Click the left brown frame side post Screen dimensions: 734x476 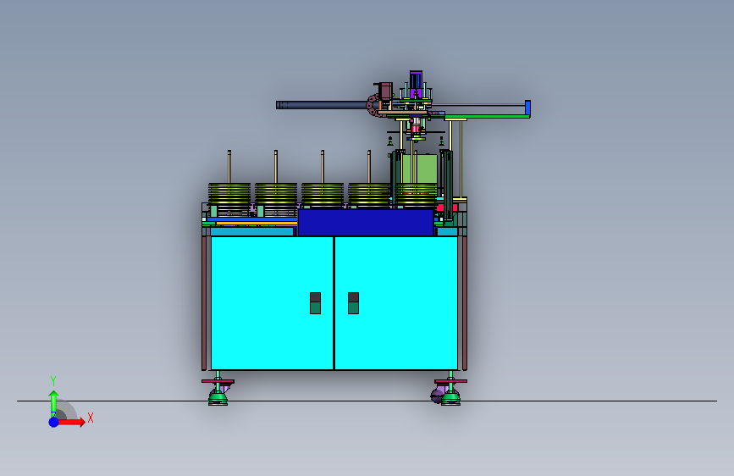[204, 303]
